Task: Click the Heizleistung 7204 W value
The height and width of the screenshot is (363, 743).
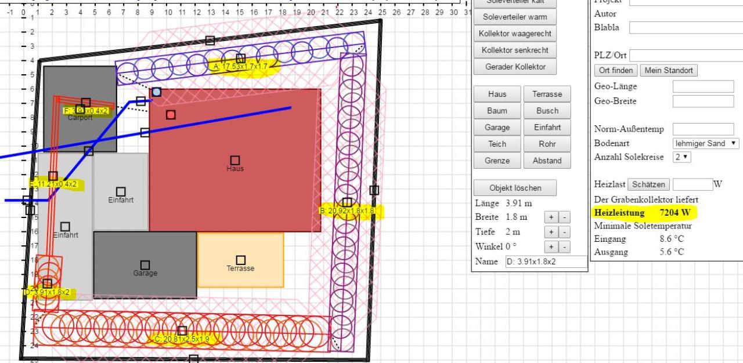Action: pos(675,212)
